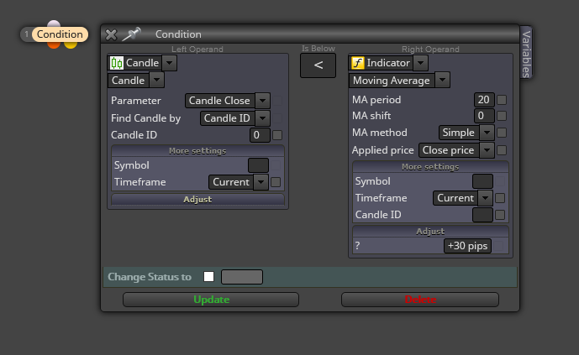Collapse the Right Operand Adjust header
Image resolution: width=579 pixels, height=355 pixels.
point(430,231)
